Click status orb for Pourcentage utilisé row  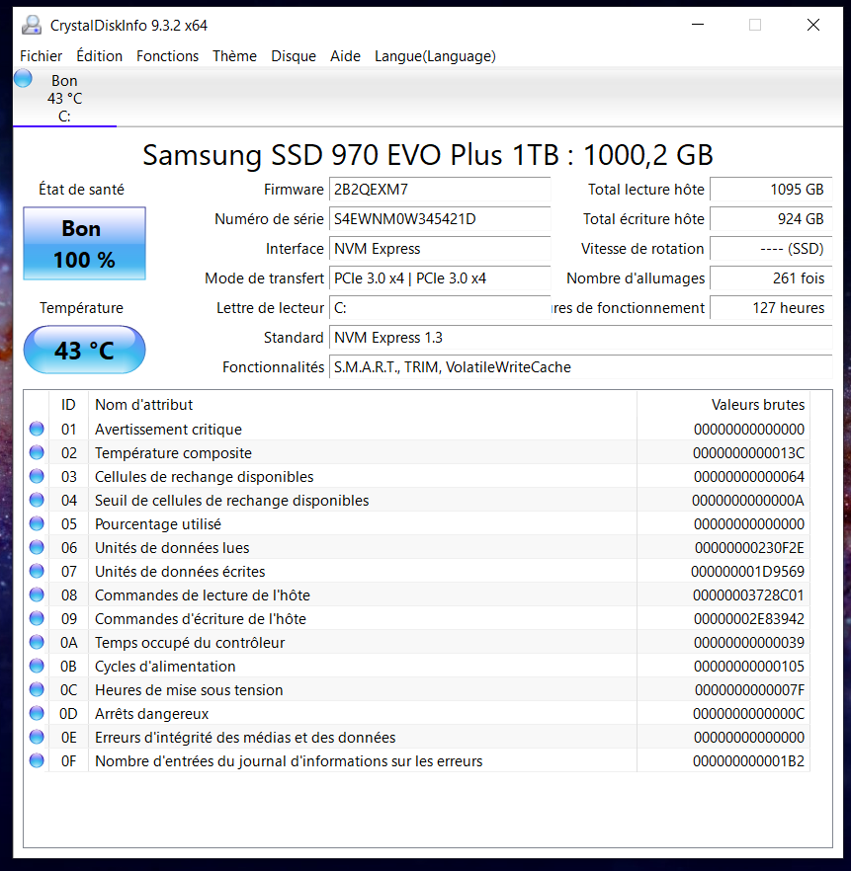coord(37,523)
